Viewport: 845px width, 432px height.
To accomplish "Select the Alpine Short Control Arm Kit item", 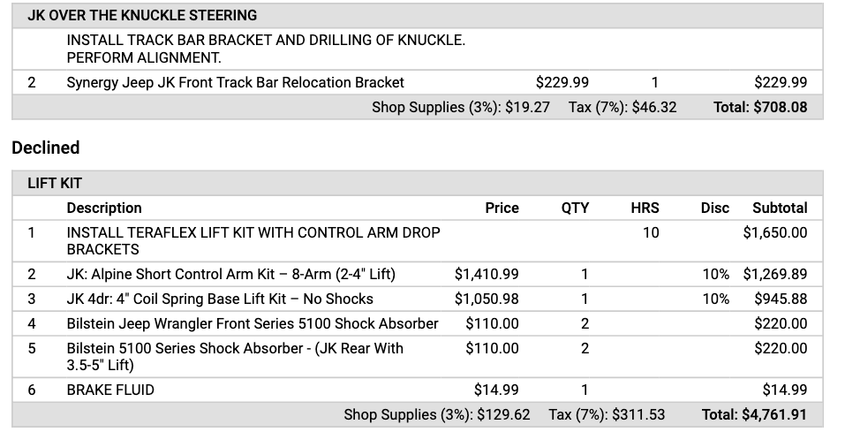I will (230, 274).
